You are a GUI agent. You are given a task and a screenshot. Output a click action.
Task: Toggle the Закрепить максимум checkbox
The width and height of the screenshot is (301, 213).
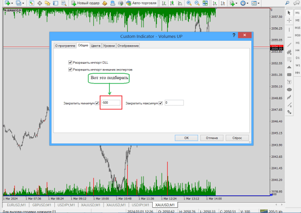click(161, 103)
